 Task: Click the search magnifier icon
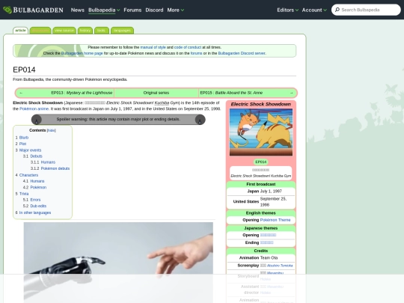tap(337, 10)
